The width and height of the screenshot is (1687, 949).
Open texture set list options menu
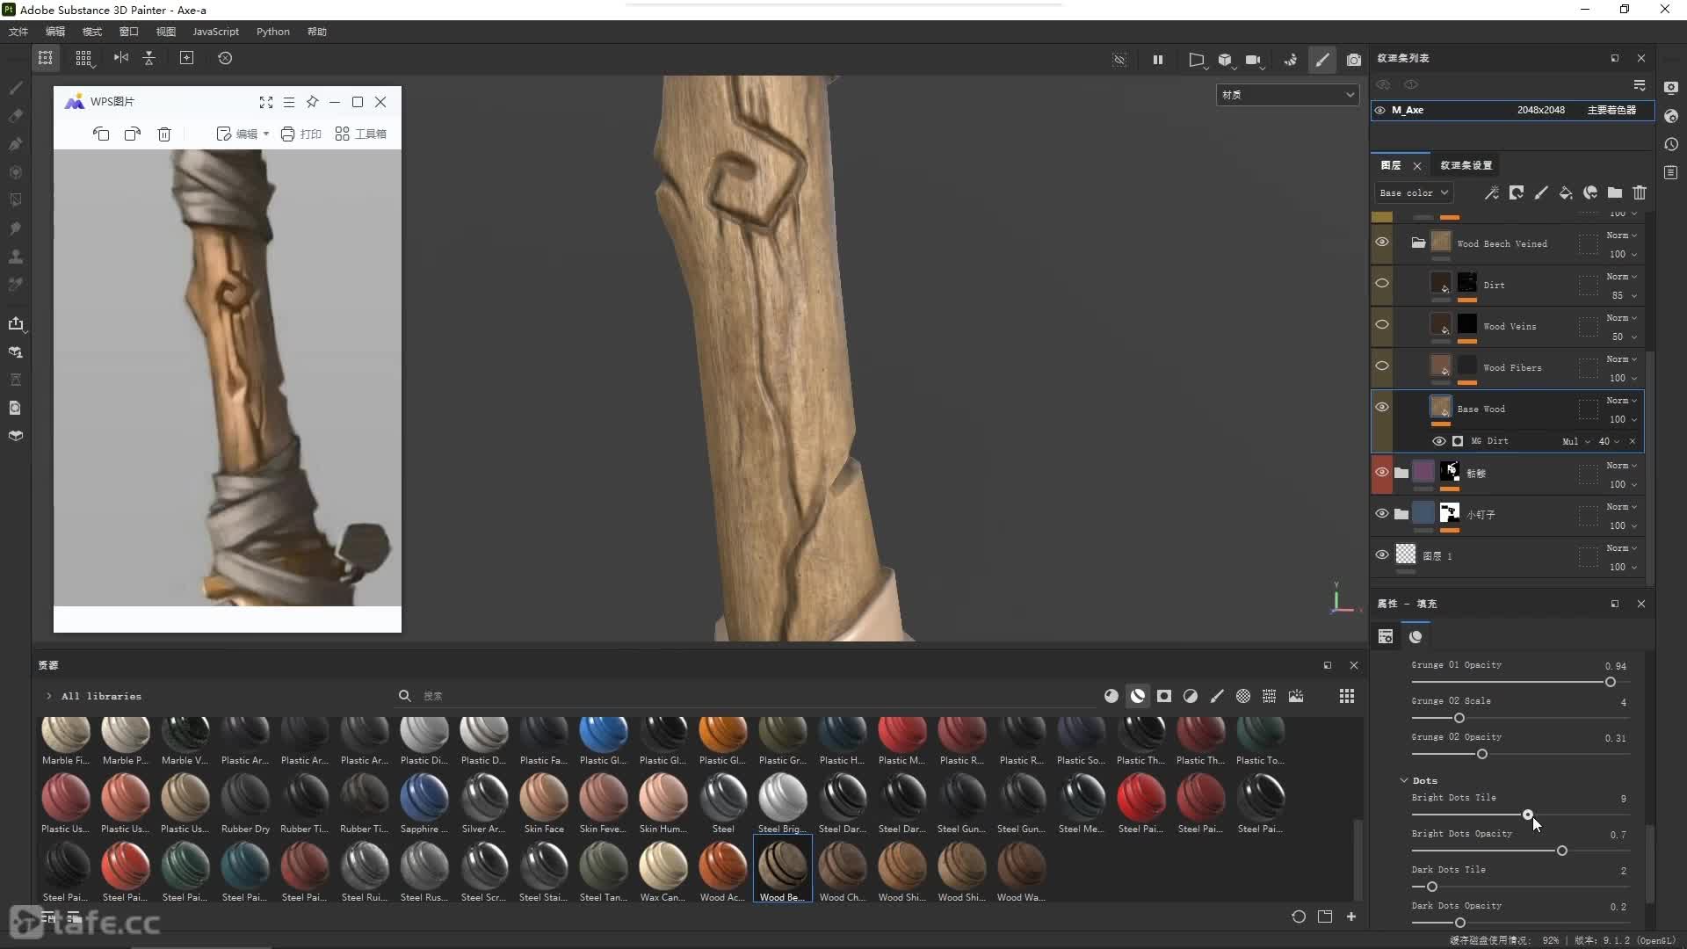click(x=1640, y=85)
